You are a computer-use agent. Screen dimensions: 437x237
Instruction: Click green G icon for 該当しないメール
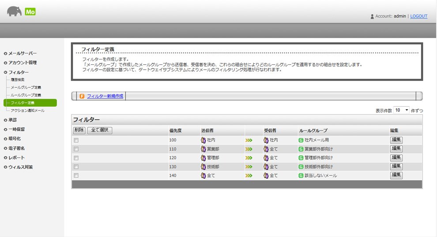(301, 175)
